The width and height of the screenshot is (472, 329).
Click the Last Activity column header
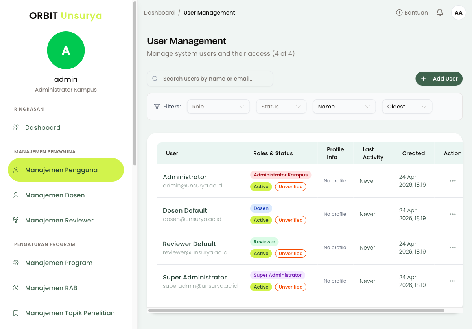tap(373, 153)
